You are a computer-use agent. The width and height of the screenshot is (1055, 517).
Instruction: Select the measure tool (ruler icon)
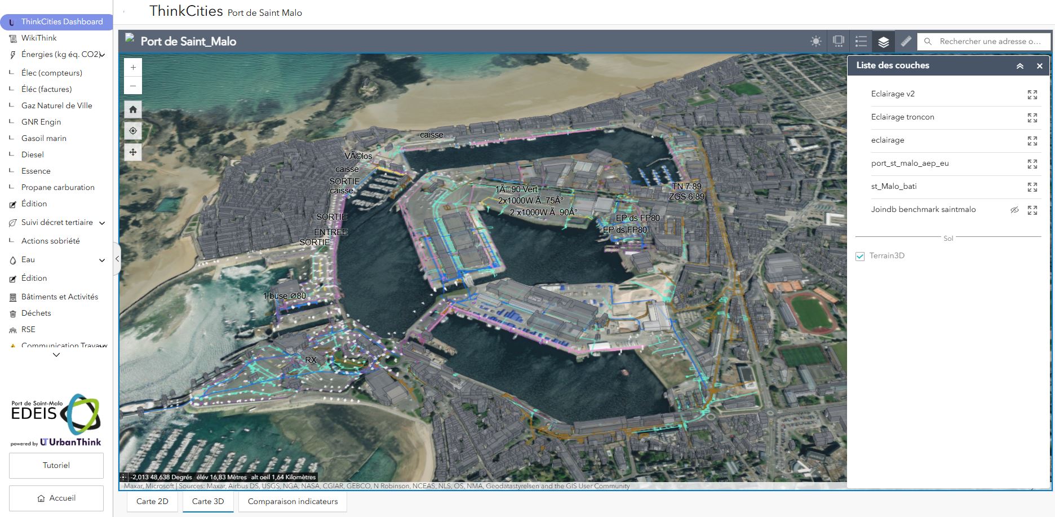[906, 41]
